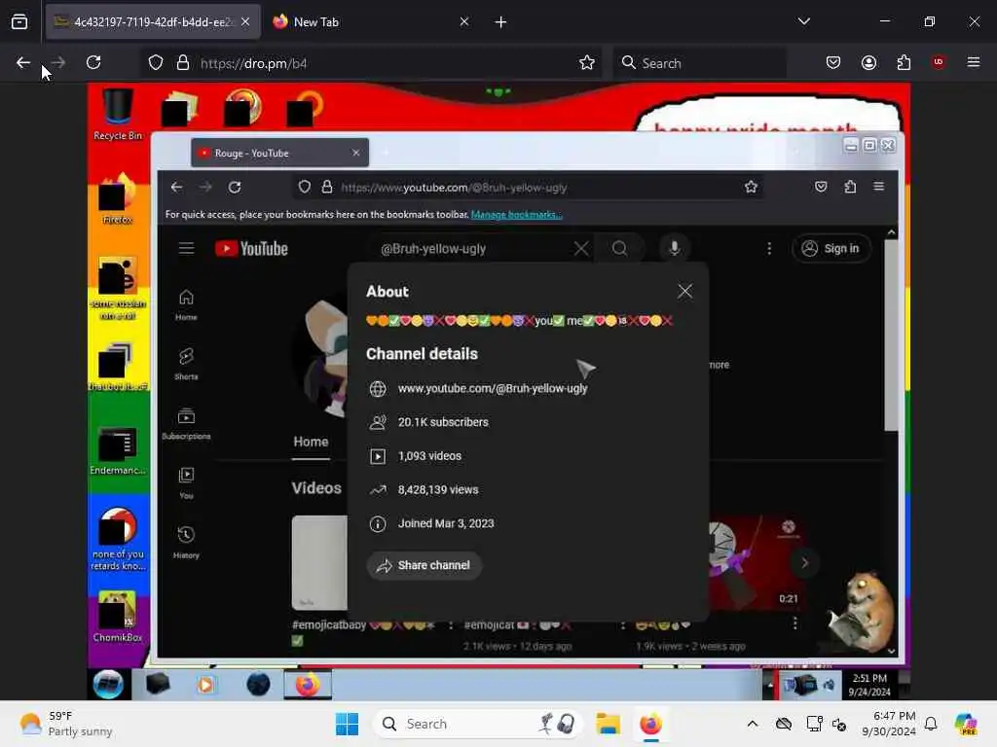Show hidden system tray icons

tap(753, 724)
